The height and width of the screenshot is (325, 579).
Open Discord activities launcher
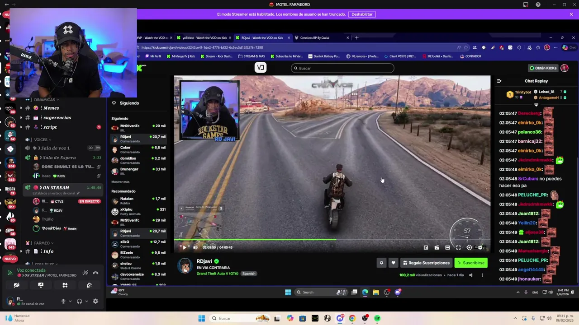65,285
